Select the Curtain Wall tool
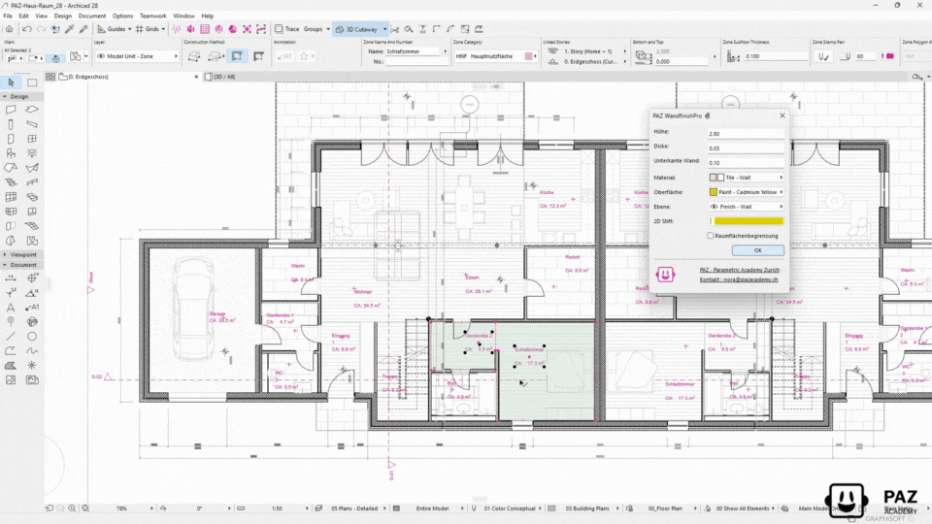Viewport: 932px width, 524px height. pos(11,197)
